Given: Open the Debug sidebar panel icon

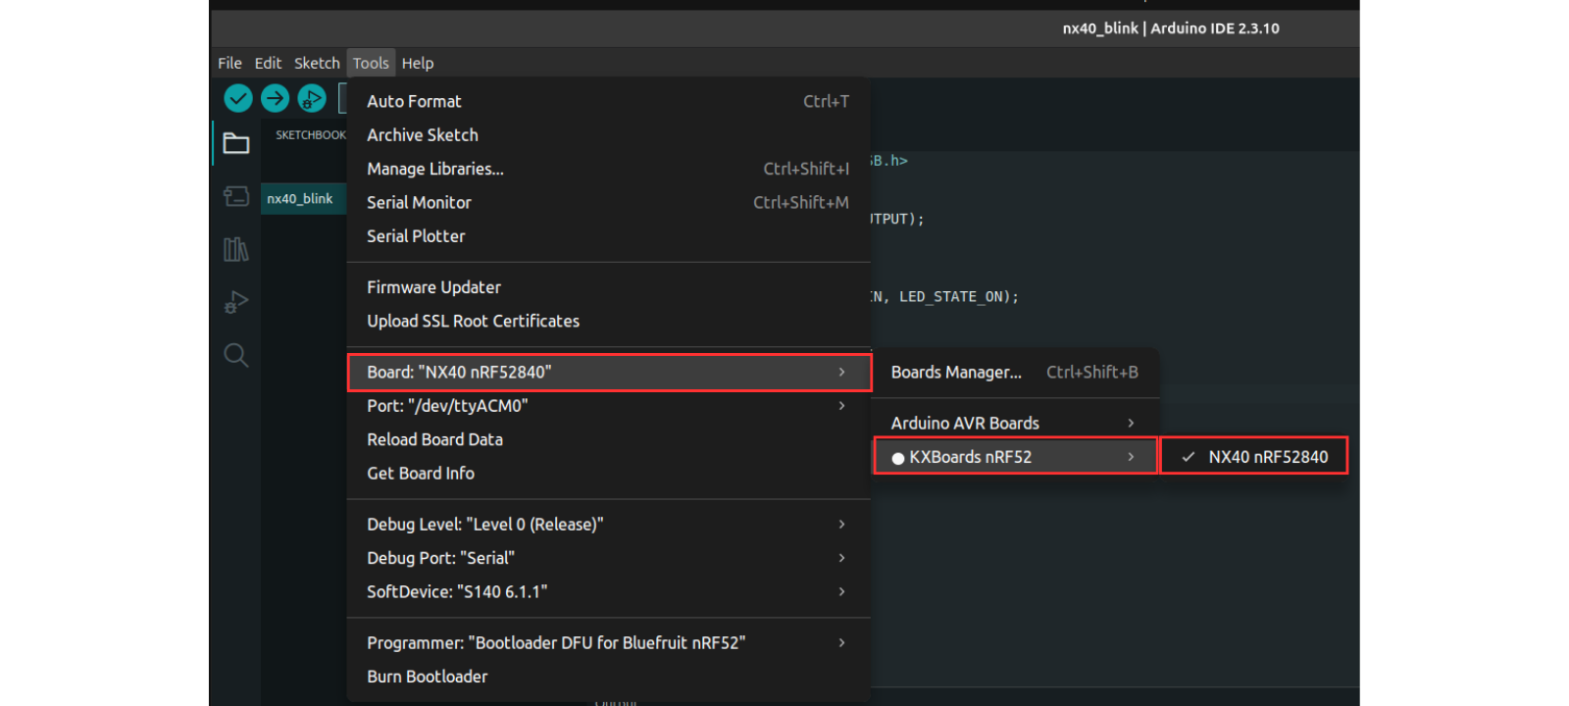Looking at the screenshot, I should pyautogui.click(x=236, y=302).
